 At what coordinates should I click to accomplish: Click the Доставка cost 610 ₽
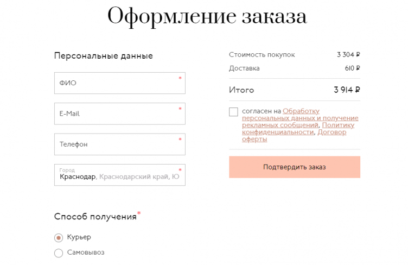(x=352, y=68)
